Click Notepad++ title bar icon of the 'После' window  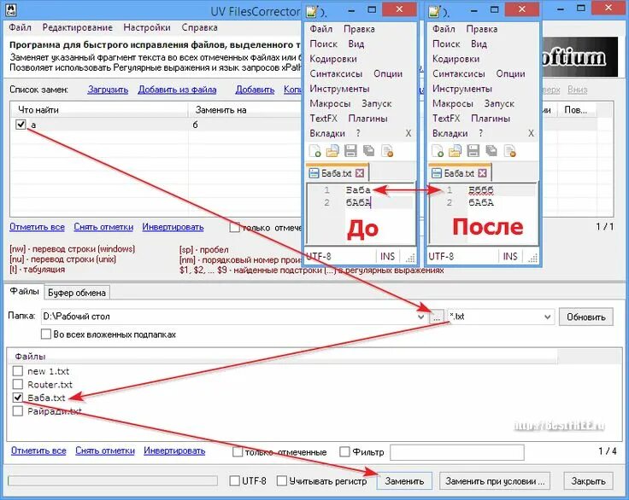[x=434, y=11]
